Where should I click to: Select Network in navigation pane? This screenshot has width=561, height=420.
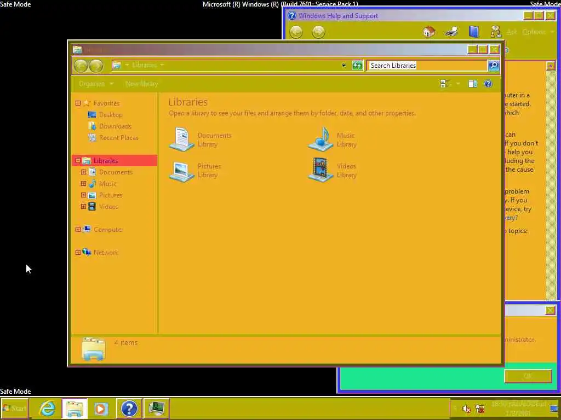click(106, 252)
